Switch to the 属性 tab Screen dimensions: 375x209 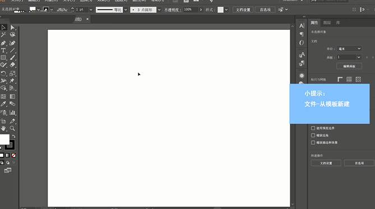[x=314, y=23]
